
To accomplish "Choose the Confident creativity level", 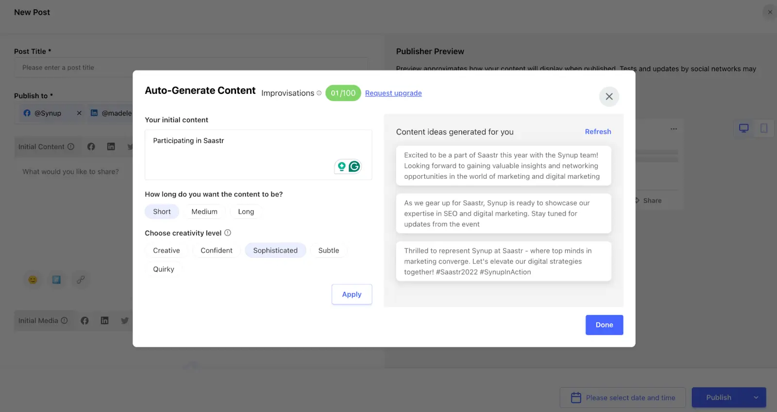I will [x=217, y=251].
